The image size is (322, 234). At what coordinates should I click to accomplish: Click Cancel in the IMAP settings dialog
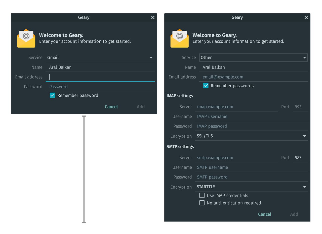coord(265,214)
